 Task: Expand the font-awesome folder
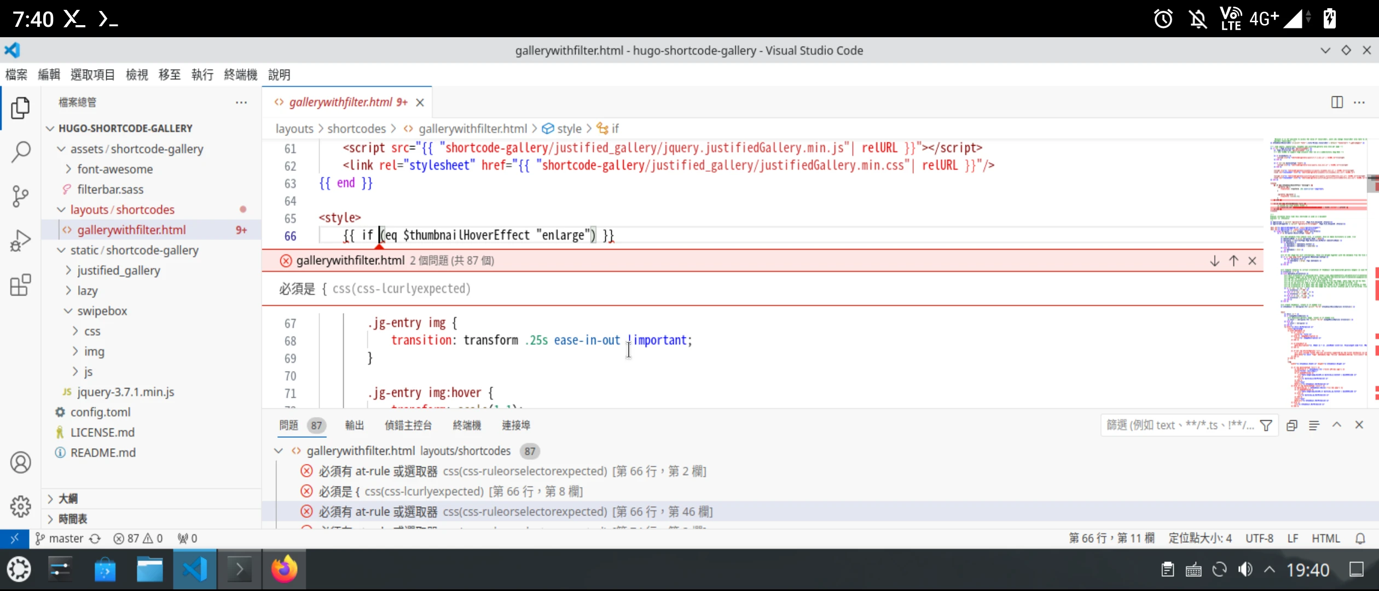[x=115, y=169]
